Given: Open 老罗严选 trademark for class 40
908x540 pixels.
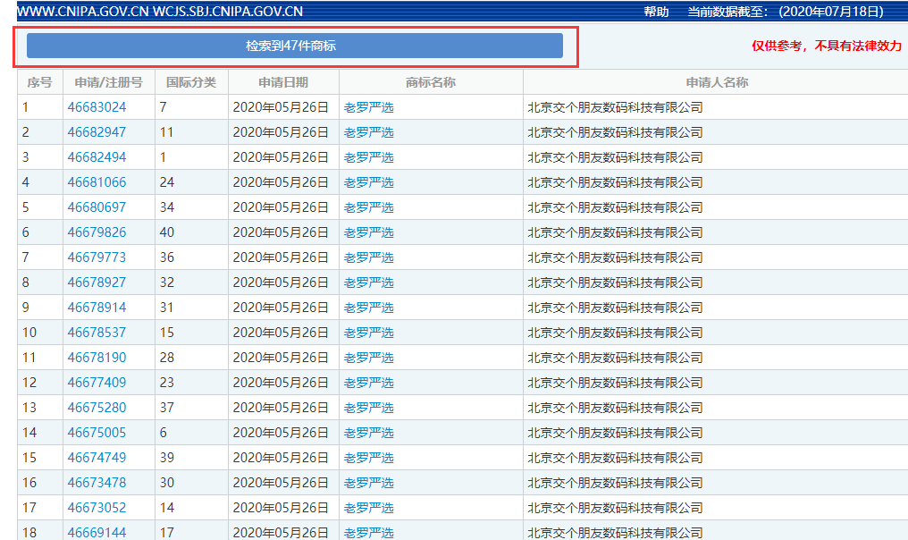Looking at the screenshot, I should point(369,232).
